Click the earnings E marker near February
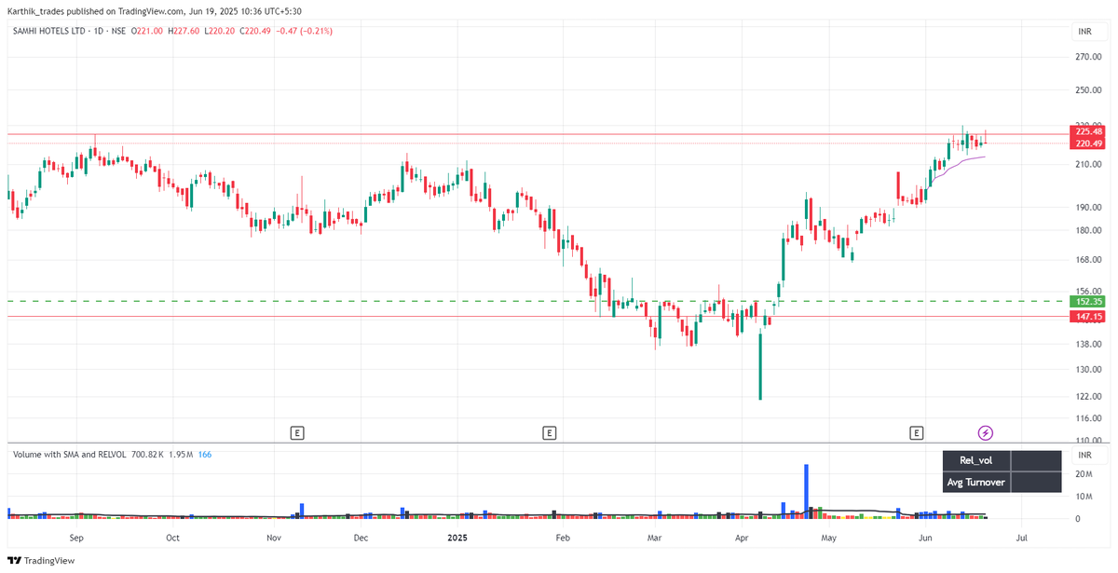The image size is (1118, 573). pyautogui.click(x=550, y=432)
